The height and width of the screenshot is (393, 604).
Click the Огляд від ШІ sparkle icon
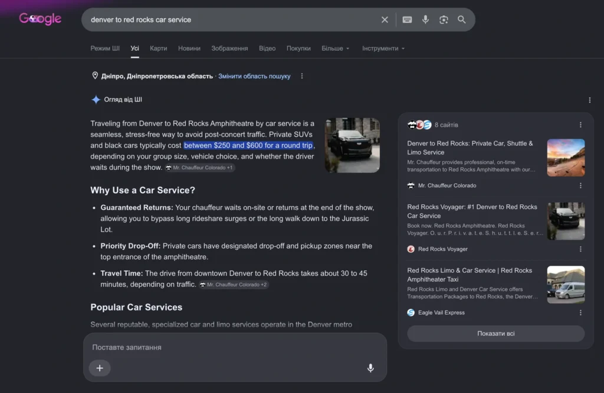click(x=96, y=100)
